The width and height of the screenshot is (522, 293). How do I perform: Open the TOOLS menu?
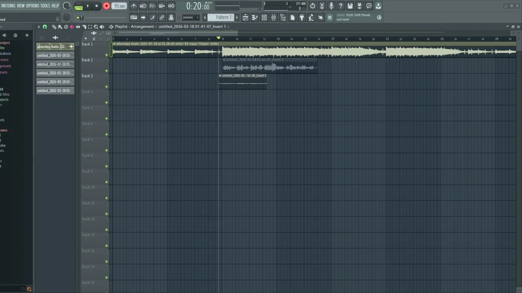tap(45, 6)
